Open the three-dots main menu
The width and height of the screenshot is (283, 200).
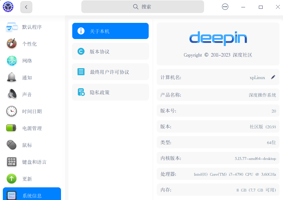click(x=225, y=7)
